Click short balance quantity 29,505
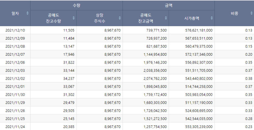This screenshot has width=254, height=130. coord(69,111)
